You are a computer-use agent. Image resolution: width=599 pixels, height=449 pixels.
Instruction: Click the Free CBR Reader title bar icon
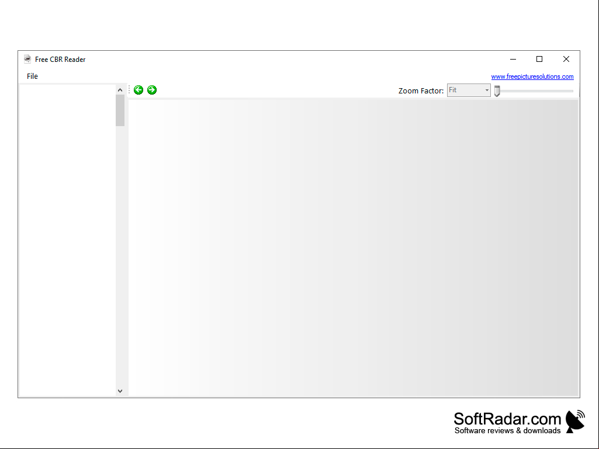click(x=27, y=59)
